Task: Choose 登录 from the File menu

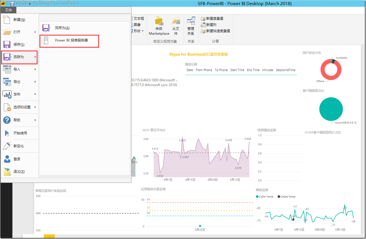Action: pos(20,159)
